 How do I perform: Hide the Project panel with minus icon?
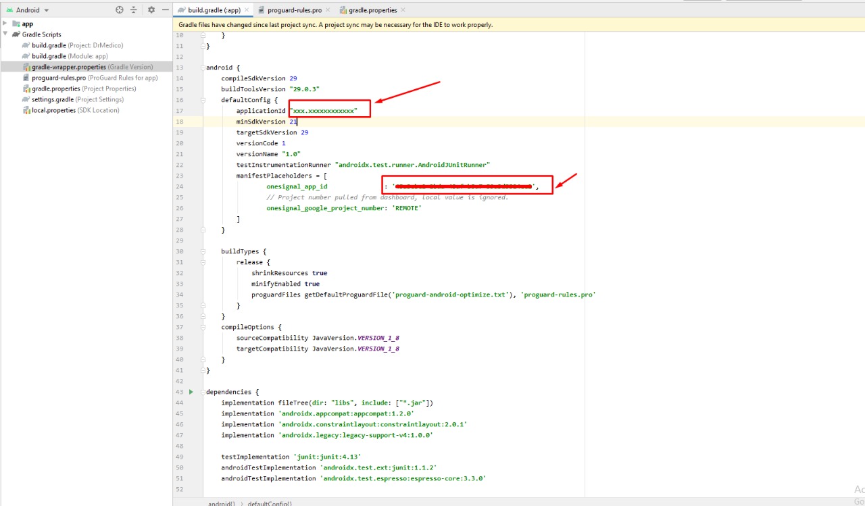[165, 10]
